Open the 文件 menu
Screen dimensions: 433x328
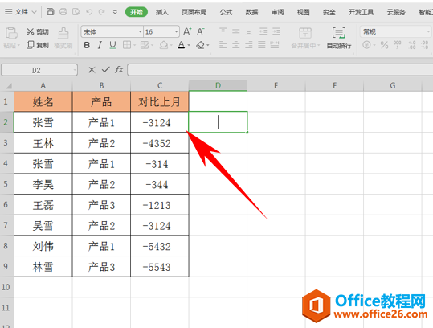coord(21,12)
